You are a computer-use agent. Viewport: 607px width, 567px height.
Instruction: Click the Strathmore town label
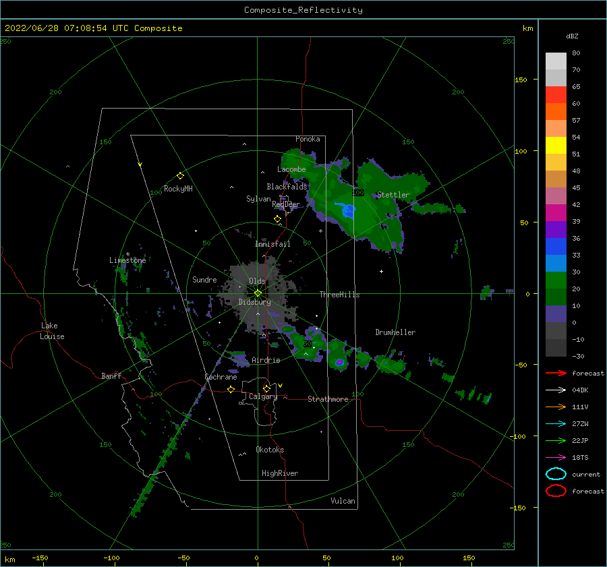point(328,399)
